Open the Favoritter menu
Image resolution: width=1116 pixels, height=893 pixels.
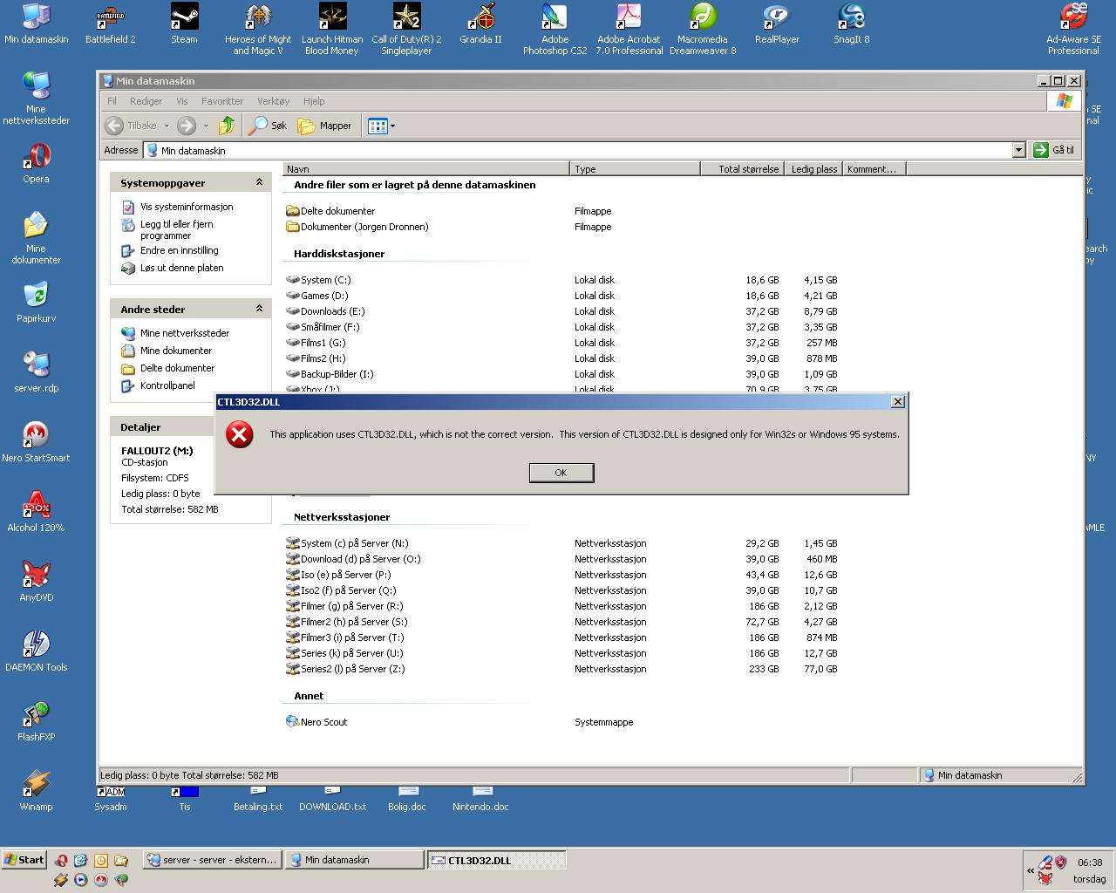(x=222, y=101)
